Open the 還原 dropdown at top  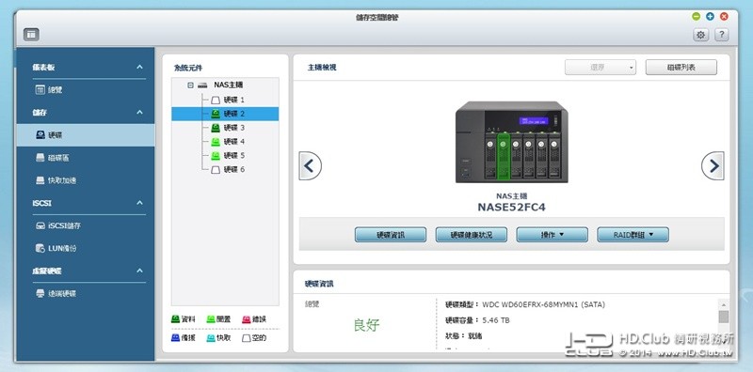pos(601,68)
